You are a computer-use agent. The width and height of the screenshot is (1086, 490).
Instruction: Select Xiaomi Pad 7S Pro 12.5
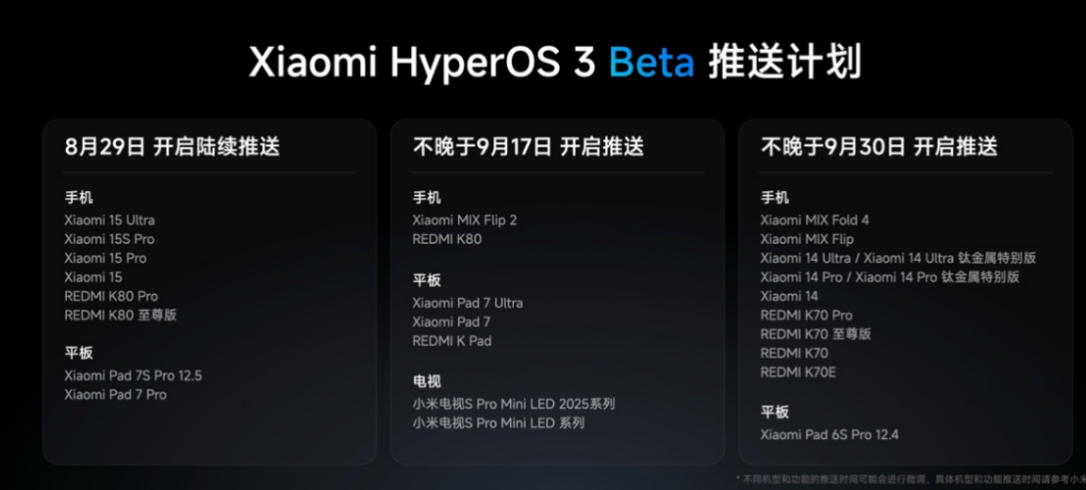[x=133, y=376]
